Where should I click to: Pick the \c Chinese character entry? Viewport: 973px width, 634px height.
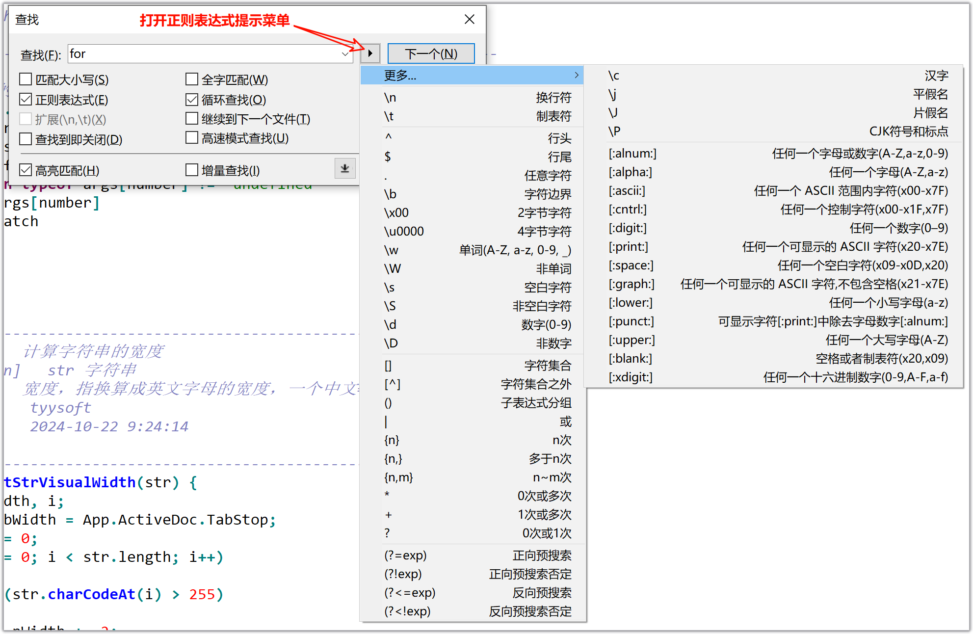614,76
